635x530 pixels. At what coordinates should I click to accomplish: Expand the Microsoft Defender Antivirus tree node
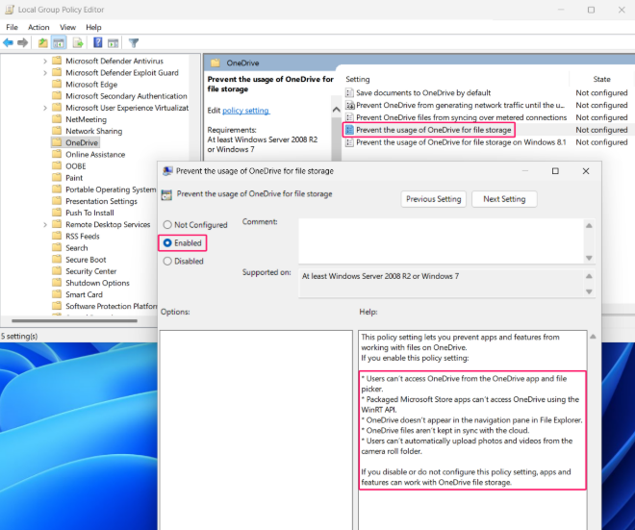click(x=45, y=62)
